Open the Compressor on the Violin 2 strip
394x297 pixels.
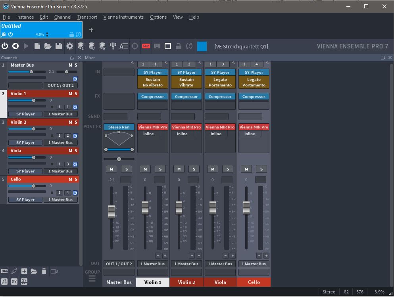[186, 97]
